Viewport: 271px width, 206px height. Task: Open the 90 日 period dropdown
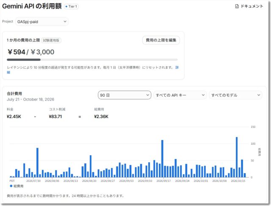[x=124, y=95]
